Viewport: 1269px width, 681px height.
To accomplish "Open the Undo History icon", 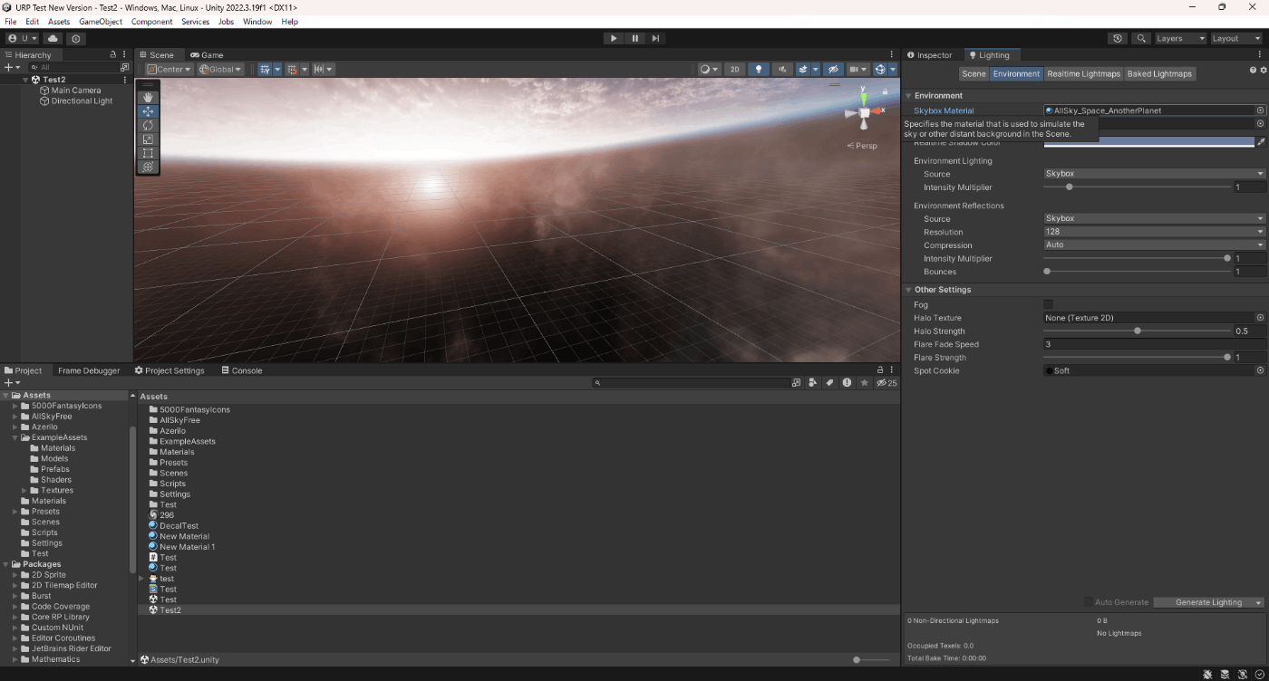I will [x=1118, y=39].
